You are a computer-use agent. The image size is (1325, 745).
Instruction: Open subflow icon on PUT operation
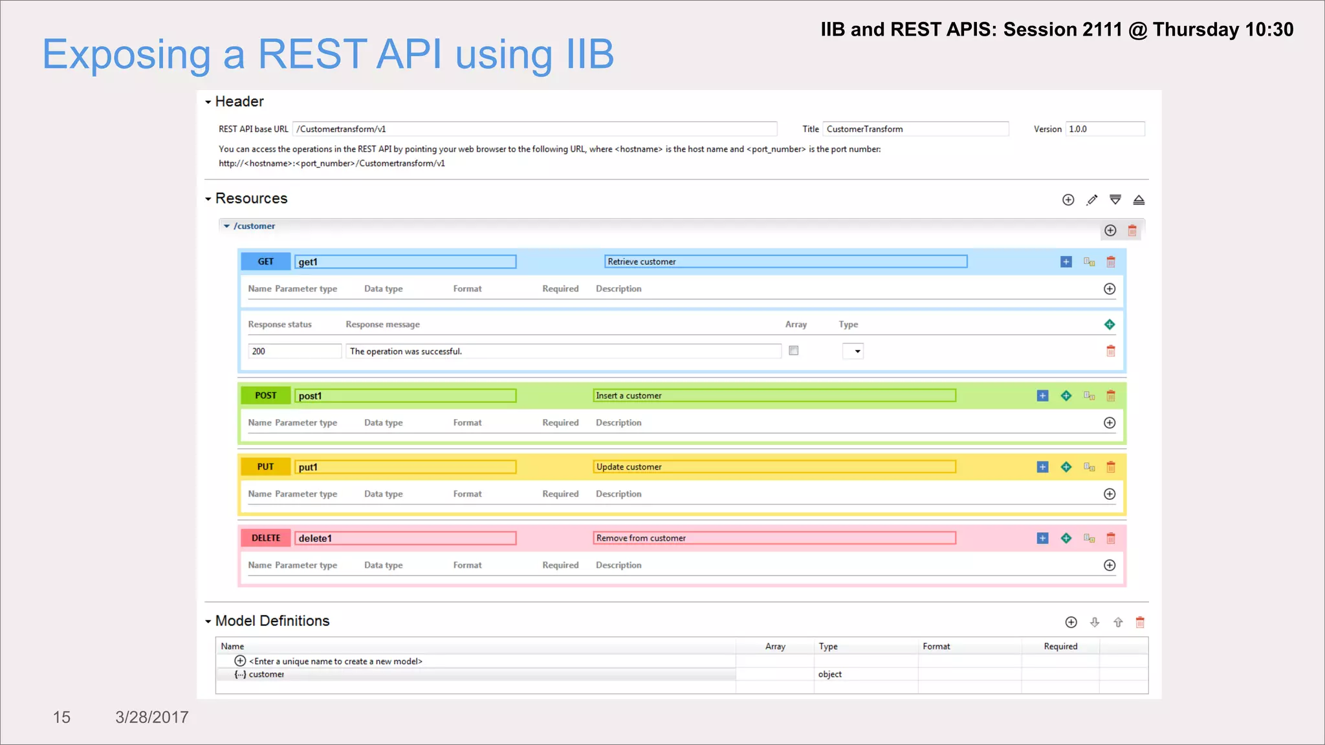tap(1090, 467)
